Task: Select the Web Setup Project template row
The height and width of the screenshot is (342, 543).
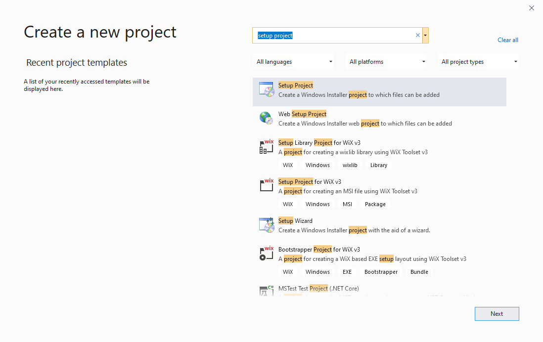Action: tap(379, 118)
